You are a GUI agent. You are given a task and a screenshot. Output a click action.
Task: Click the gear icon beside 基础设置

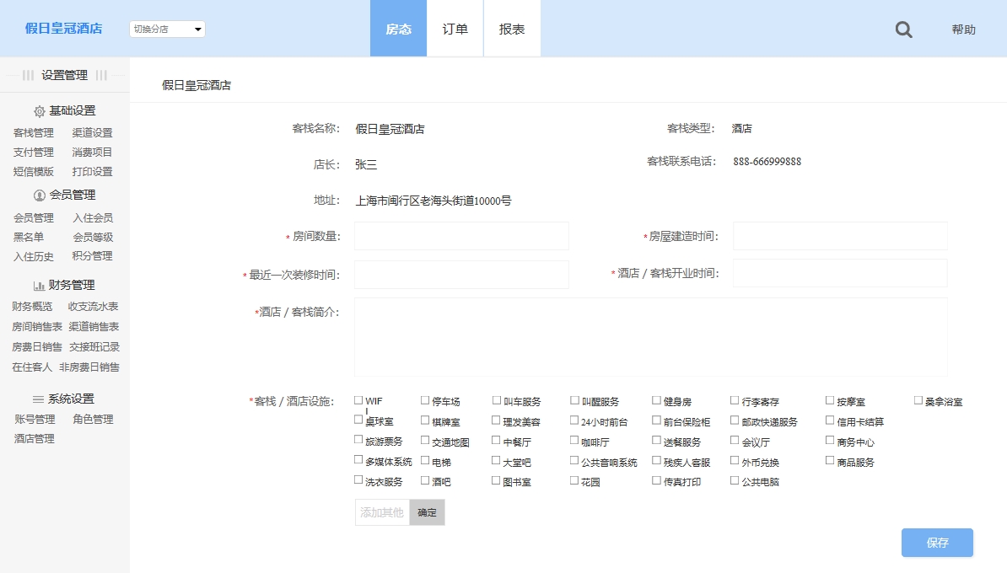coord(39,111)
